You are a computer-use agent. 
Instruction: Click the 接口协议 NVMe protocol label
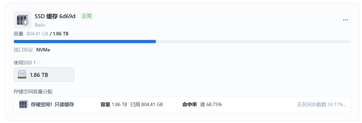pyautogui.click(x=32, y=50)
